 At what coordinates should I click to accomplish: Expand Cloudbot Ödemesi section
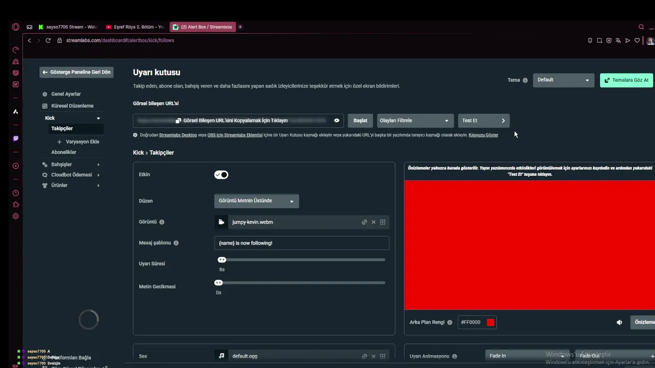pyautogui.click(x=98, y=175)
